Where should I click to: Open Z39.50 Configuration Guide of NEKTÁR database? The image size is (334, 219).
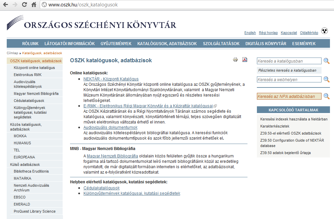point(292,143)
